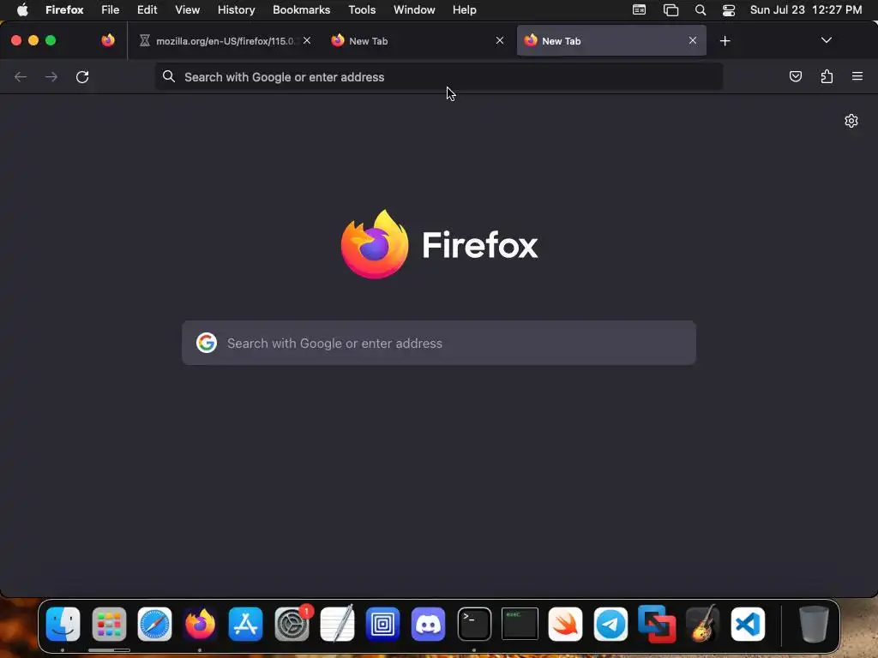The image size is (878, 658).
Task: Open the Firefox application menu
Action: click(x=64, y=9)
